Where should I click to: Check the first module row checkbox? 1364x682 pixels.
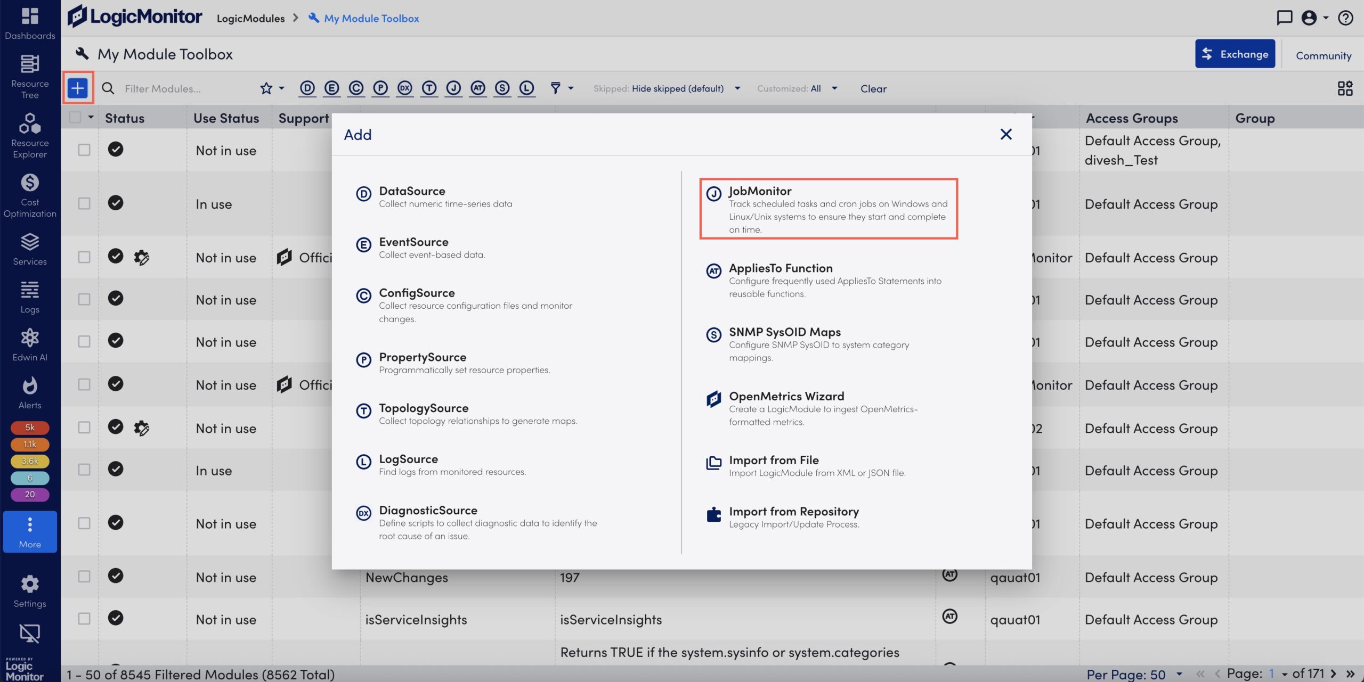(83, 150)
